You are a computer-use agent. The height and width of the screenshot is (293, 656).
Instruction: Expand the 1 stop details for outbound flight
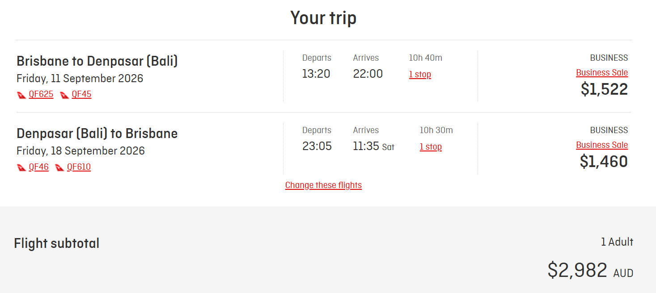point(419,75)
